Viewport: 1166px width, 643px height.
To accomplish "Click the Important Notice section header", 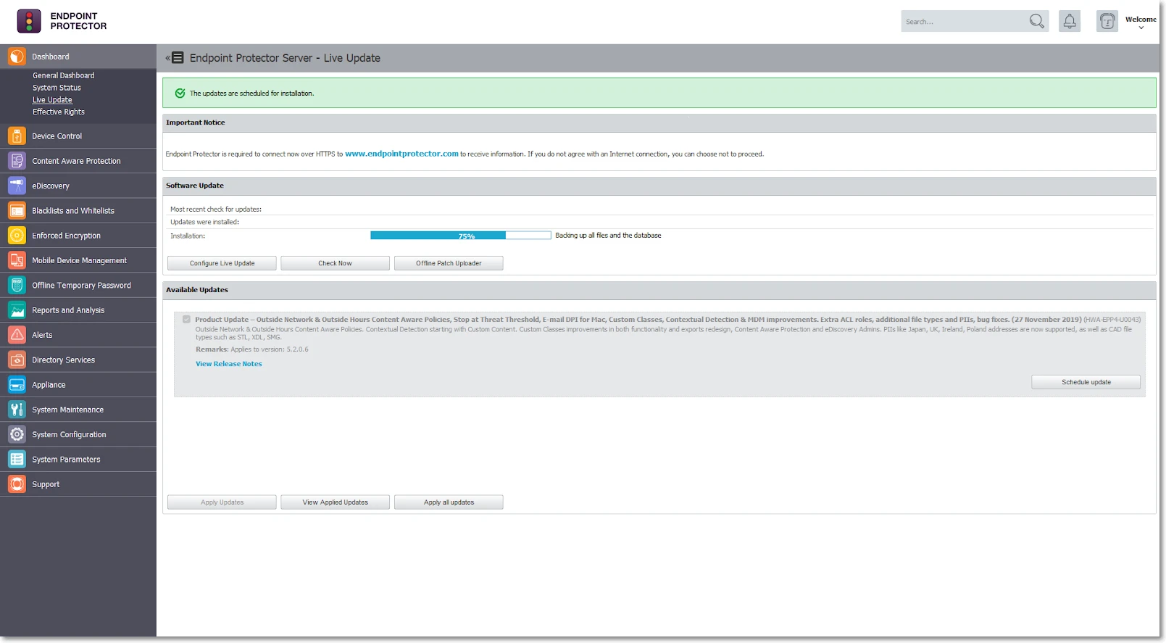I will (x=659, y=123).
